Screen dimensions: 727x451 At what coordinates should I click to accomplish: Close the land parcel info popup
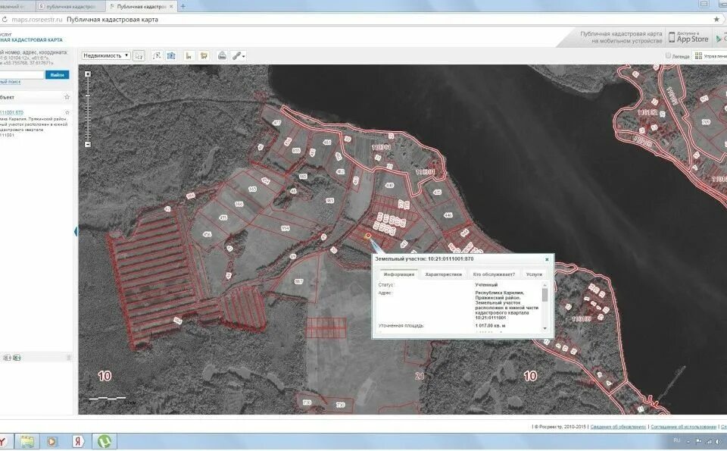(x=547, y=259)
